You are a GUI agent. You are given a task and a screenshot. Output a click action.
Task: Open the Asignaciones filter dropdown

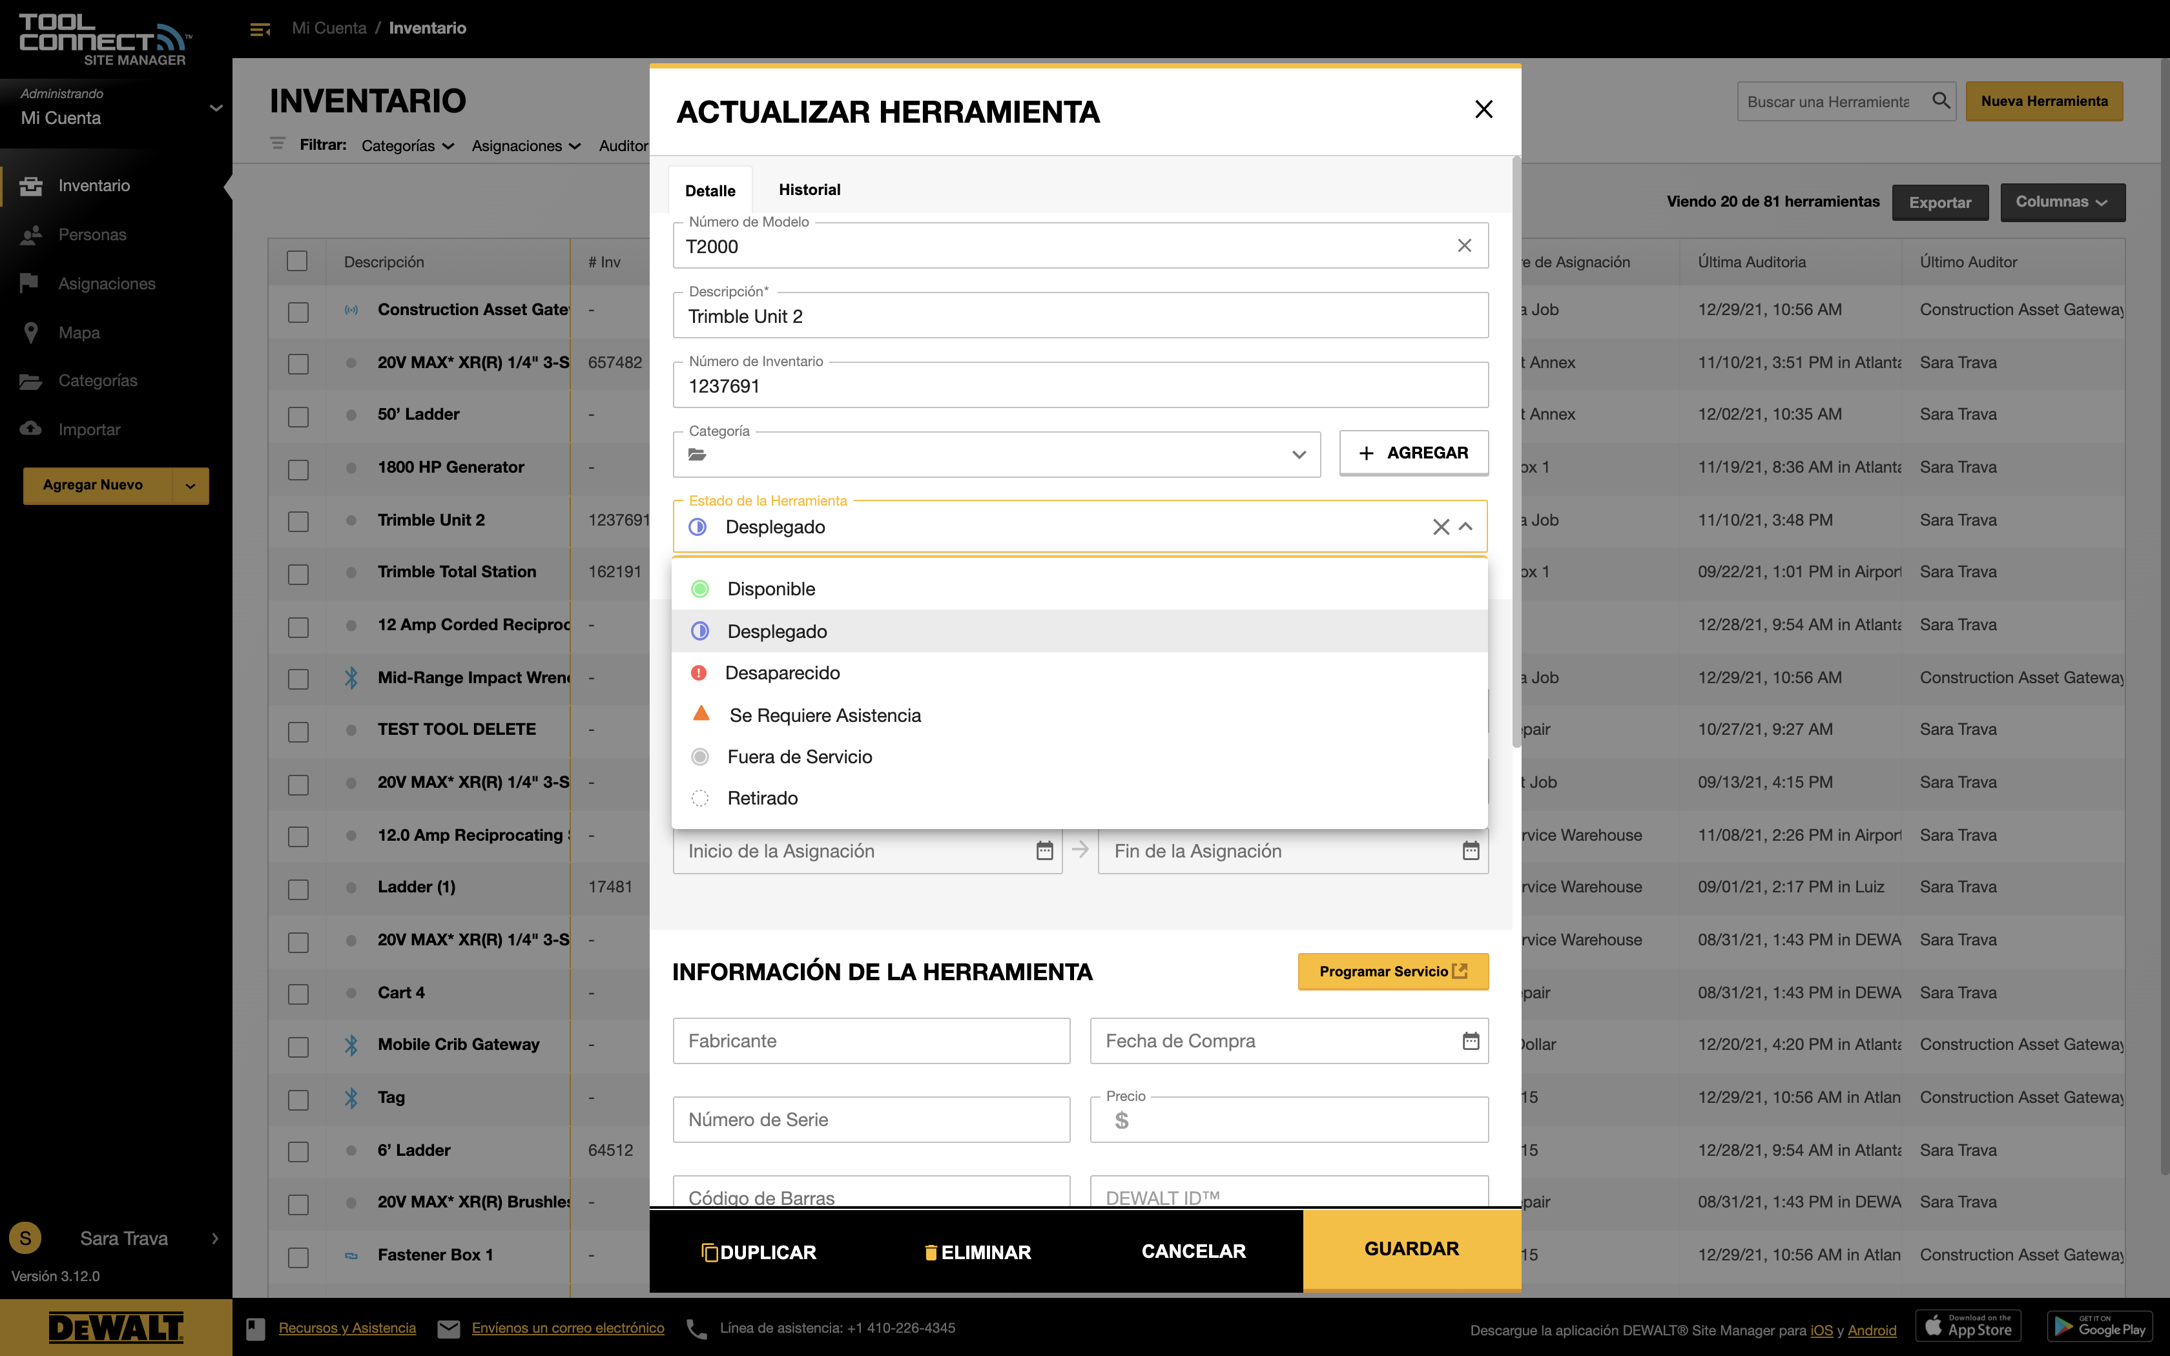526,145
